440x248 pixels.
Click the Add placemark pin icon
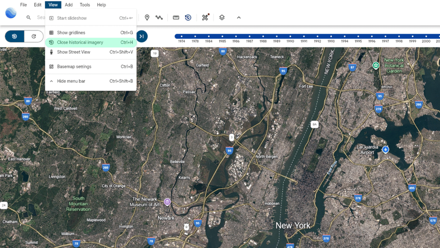click(x=147, y=18)
